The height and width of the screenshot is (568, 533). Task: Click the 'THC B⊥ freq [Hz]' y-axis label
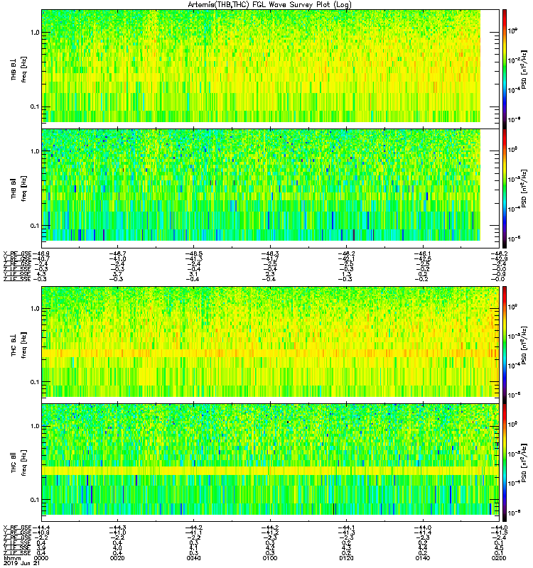pos(19,345)
